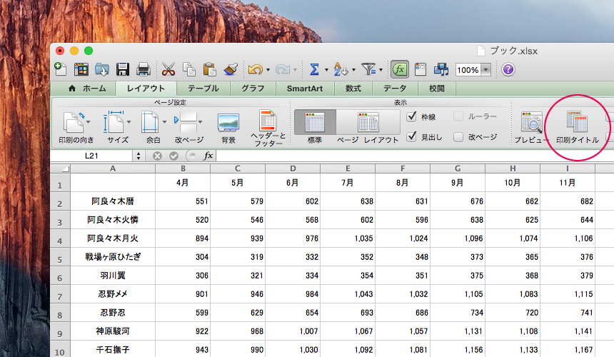This screenshot has width=614, height=357.
Task: Click the Print icon
Action: (x=144, y=69)
